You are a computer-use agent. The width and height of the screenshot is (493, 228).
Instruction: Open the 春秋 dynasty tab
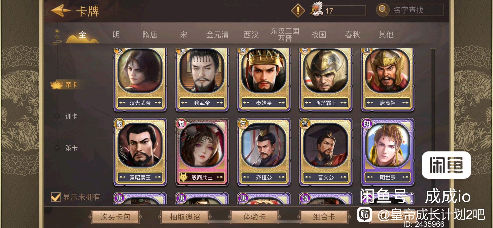pyautogui.click(x=352, y=35)
